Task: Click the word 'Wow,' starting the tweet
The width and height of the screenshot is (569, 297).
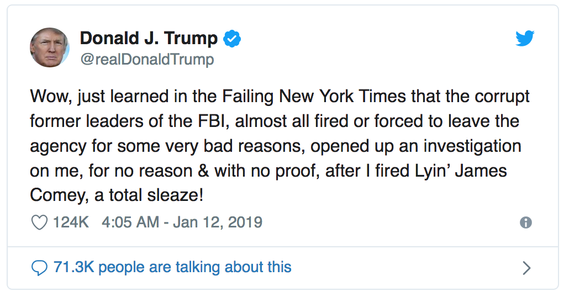Action: [51, 97]
